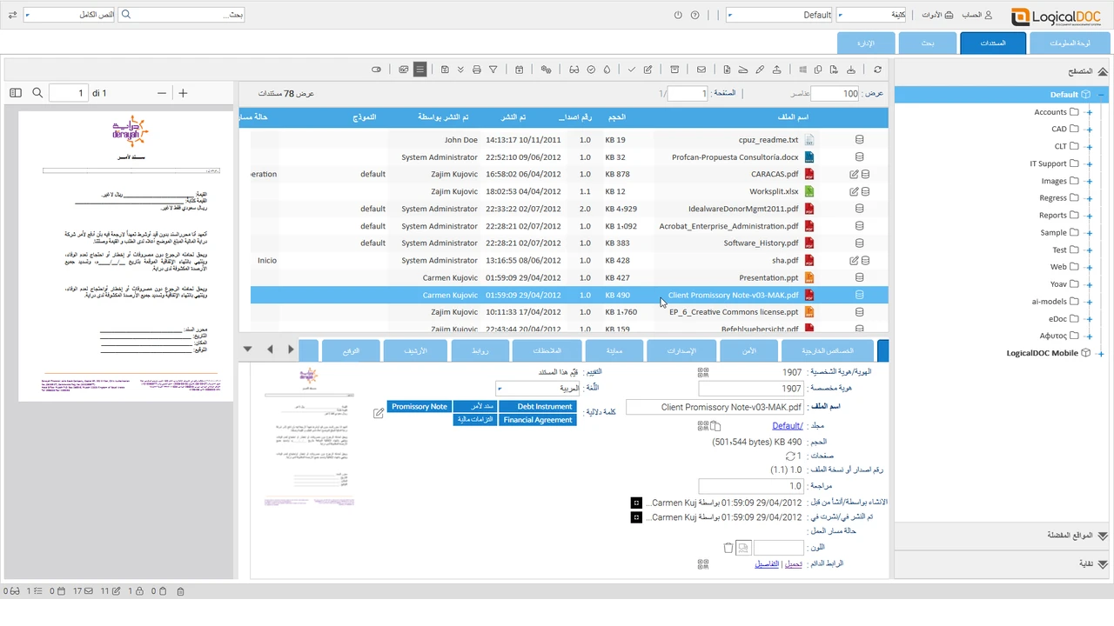Open the language dropdown showing العربية

coord(537,389)
